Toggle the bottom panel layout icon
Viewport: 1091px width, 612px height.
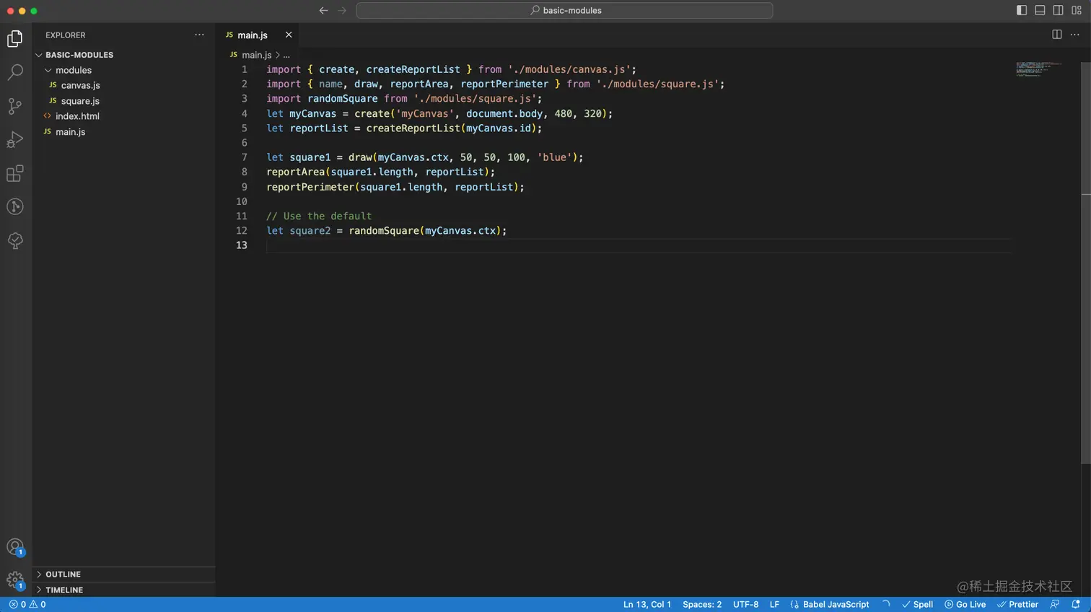[1040, 10]
